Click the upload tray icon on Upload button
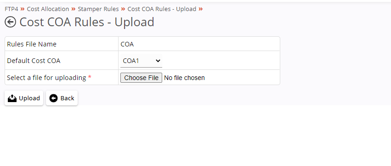Viewport: 391px width, 166px height. (x=12, y=98)
